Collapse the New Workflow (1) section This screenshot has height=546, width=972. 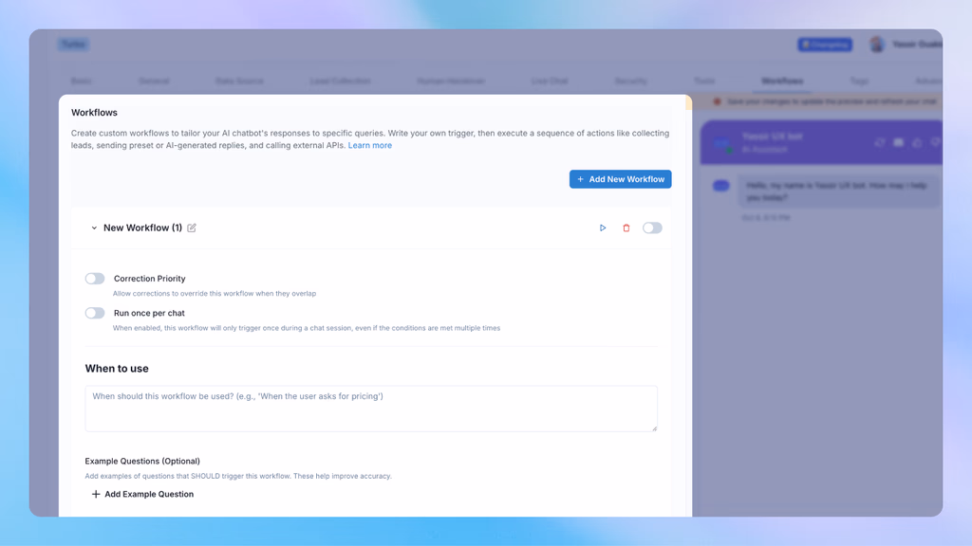[x=93, y=227]
